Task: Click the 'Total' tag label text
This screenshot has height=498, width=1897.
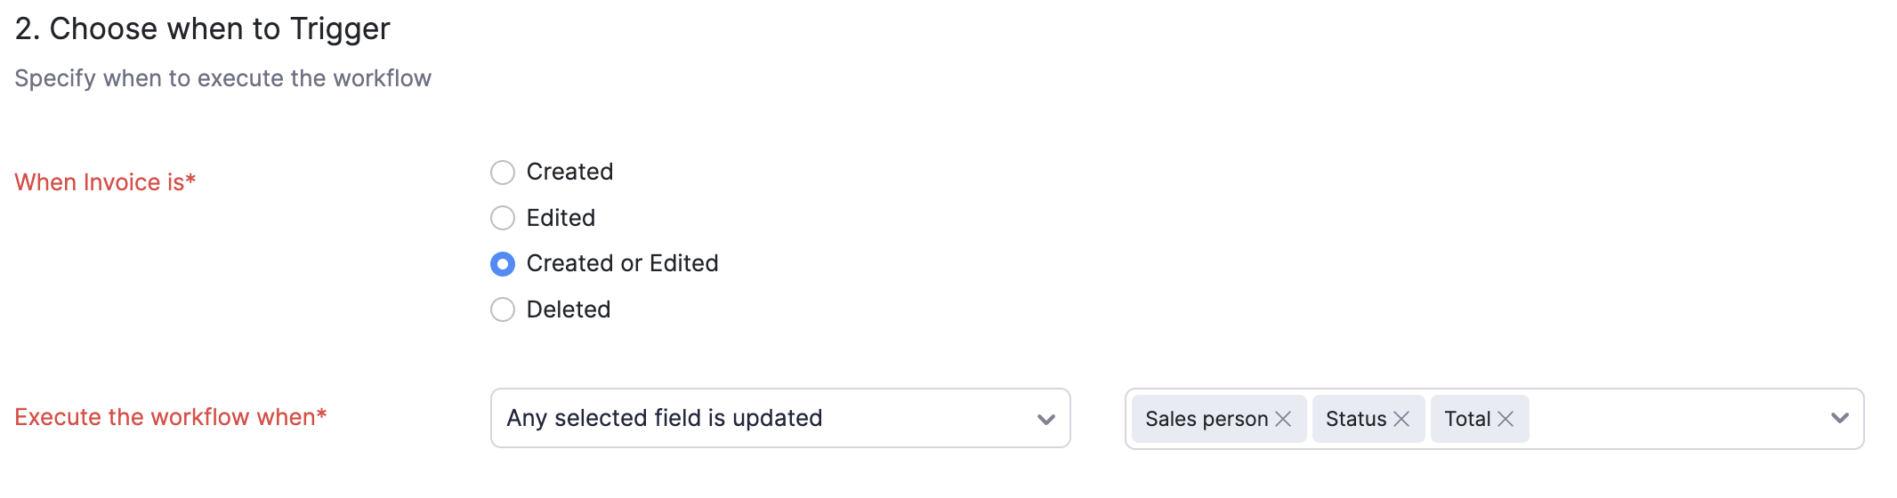Action: point(1466,419)
